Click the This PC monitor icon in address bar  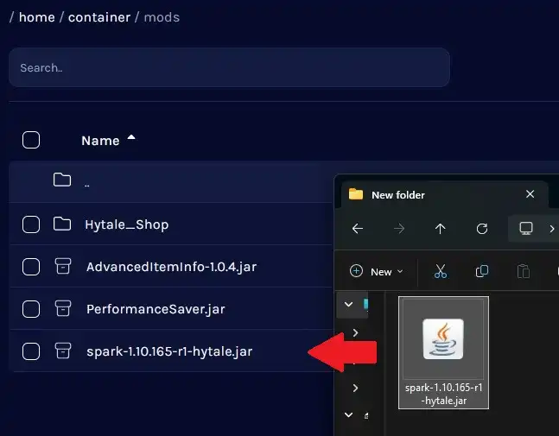coord(526,228)
